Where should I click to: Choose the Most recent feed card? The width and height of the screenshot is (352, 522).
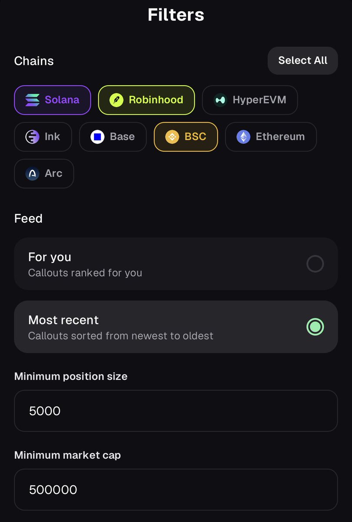(x=176, y=327)
